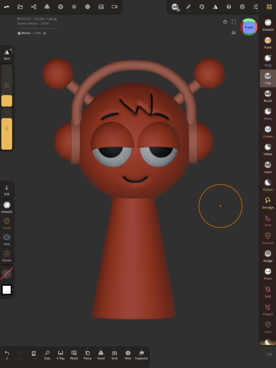Screen dimensions: 276x368
Task: Click the Reset camera button
Action: [x=74, y=355]
